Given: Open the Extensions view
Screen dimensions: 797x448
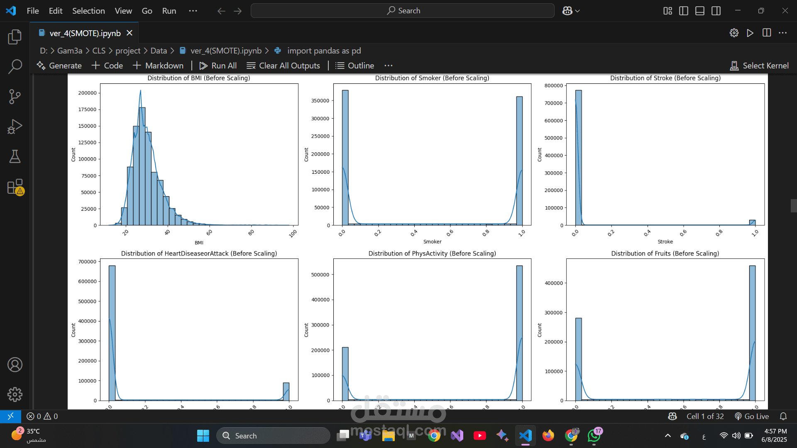Looking at the screenshot, I should pos(15,187).
